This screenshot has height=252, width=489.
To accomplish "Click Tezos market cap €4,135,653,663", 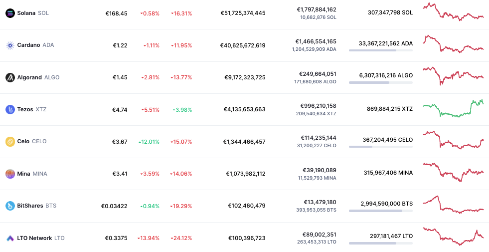I will tap(244, 110).
